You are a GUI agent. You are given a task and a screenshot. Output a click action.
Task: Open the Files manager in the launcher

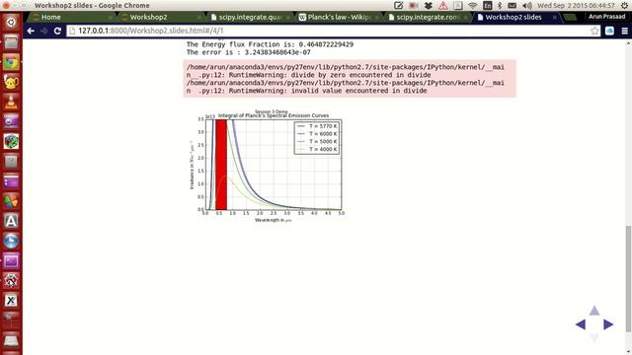coord(11,41)
